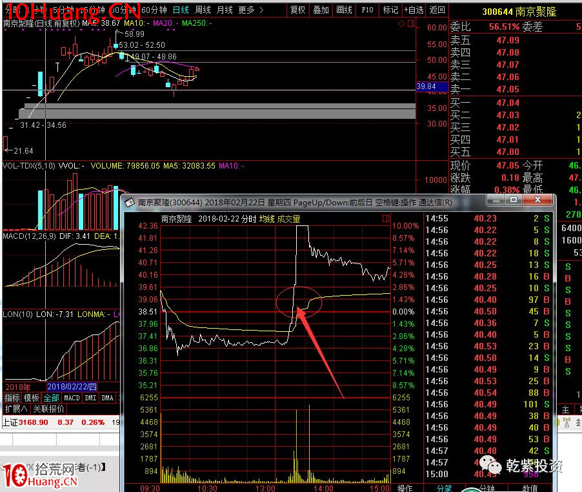Click 现价 value 47.05
The width and height of the screenshot is (582, 492).
(x=508, y=165)
